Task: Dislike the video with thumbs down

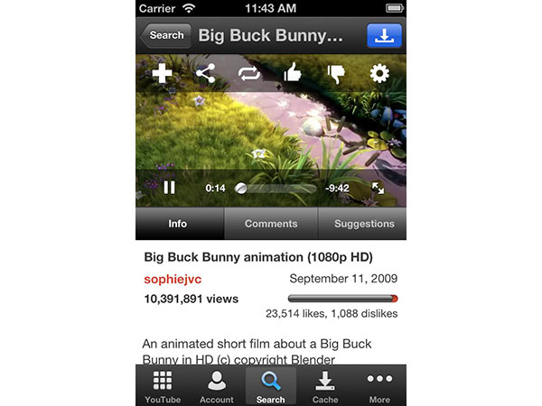Action: pyautogui.click(x=336, y=75)
